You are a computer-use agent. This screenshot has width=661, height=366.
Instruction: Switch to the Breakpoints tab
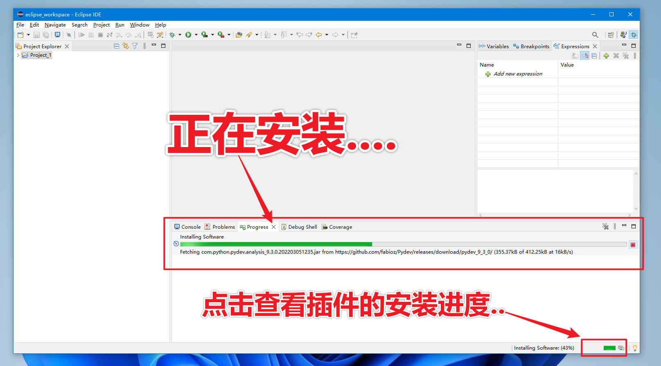click(x=531, y=46)
